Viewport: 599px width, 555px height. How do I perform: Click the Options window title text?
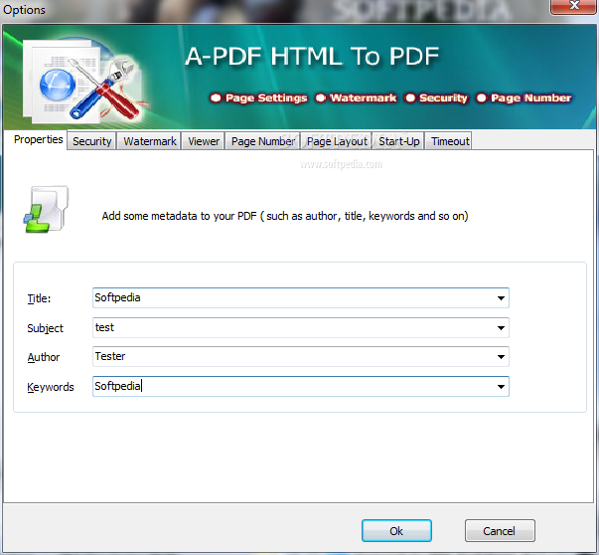(24, 10)
